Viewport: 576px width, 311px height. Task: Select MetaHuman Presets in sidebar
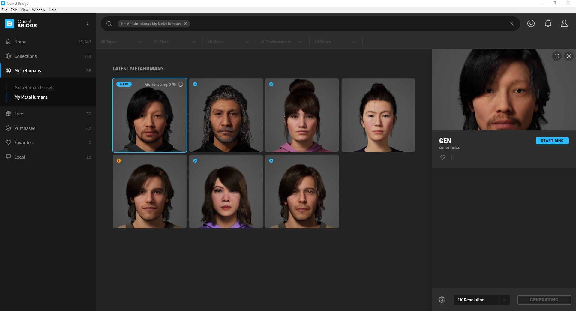click(34, 88)
